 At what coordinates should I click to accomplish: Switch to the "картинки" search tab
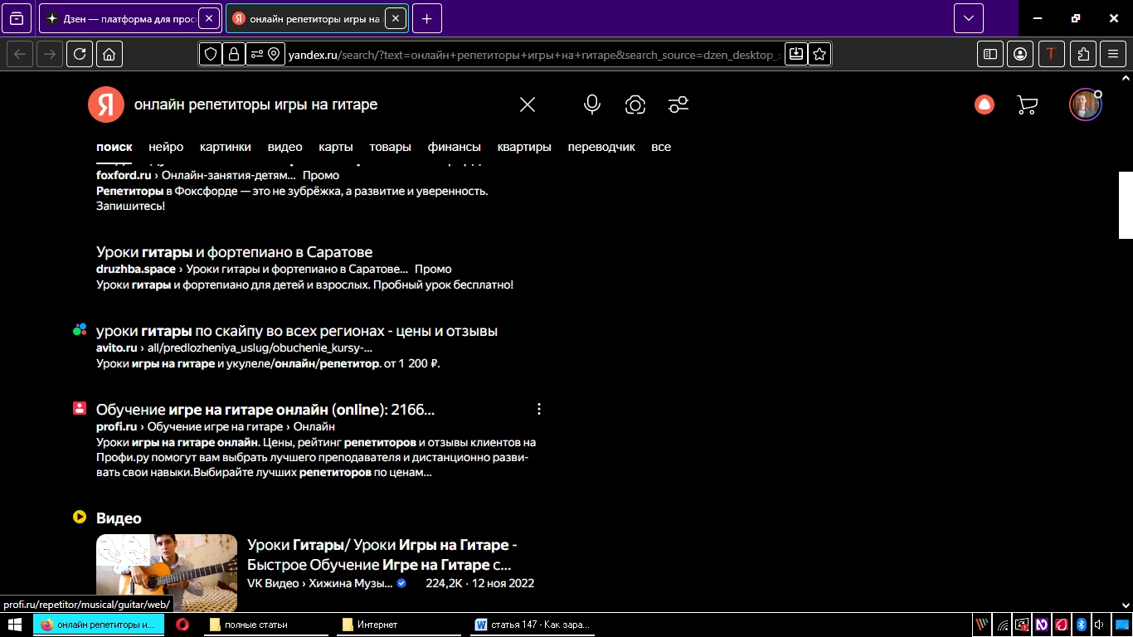pos(225,147)
